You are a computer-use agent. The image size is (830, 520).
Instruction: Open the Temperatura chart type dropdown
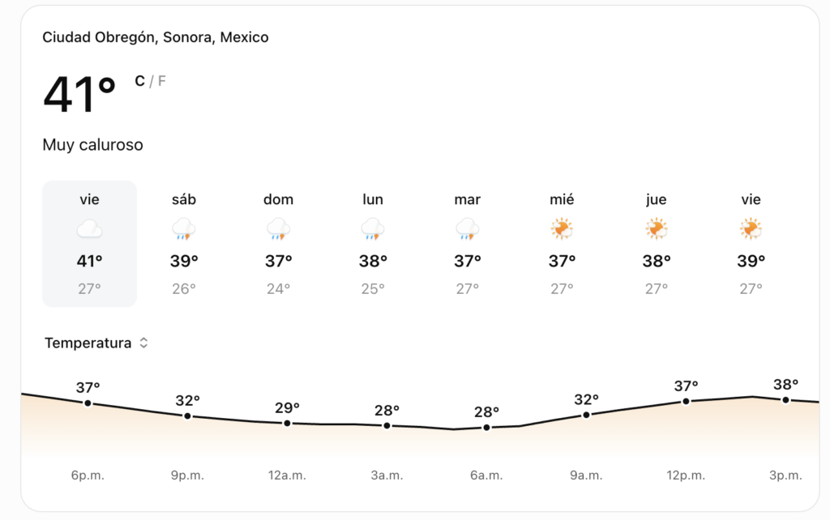96,343
